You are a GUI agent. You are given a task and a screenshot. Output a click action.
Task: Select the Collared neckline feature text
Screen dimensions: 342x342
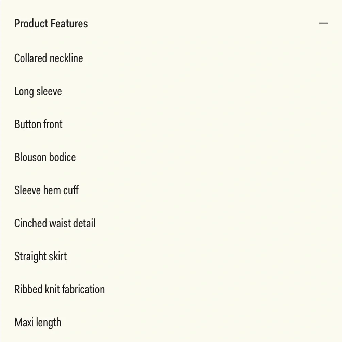pyautogui.click(x=49, y=58)
